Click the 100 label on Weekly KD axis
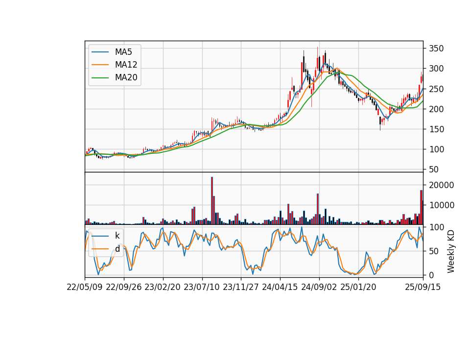The width and height of the screenshot is (470, 338). pyautogui.click(x=436, y=227)
